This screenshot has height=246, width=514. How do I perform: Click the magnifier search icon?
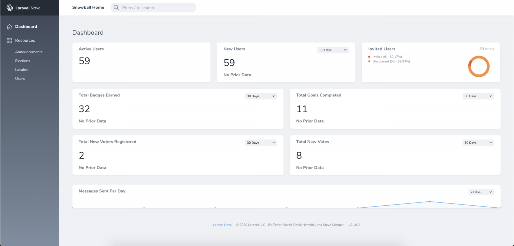(x=116, y=8)
